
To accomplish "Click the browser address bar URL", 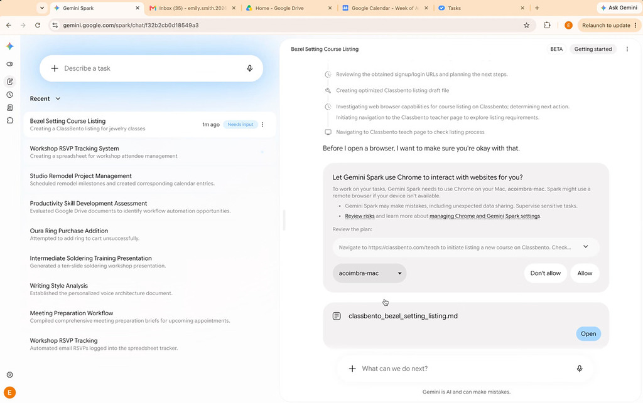I will click(131, 25).
